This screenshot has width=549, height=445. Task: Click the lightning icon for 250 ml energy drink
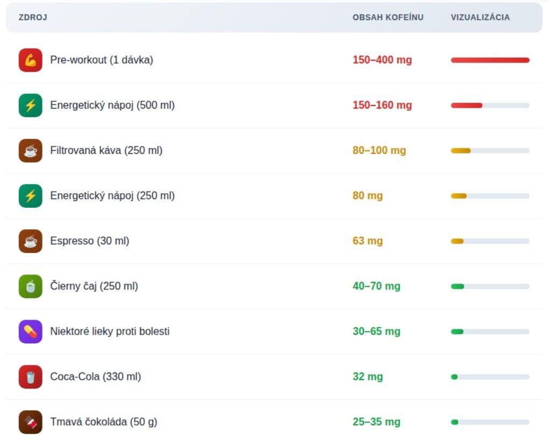(x=30, y=196)
